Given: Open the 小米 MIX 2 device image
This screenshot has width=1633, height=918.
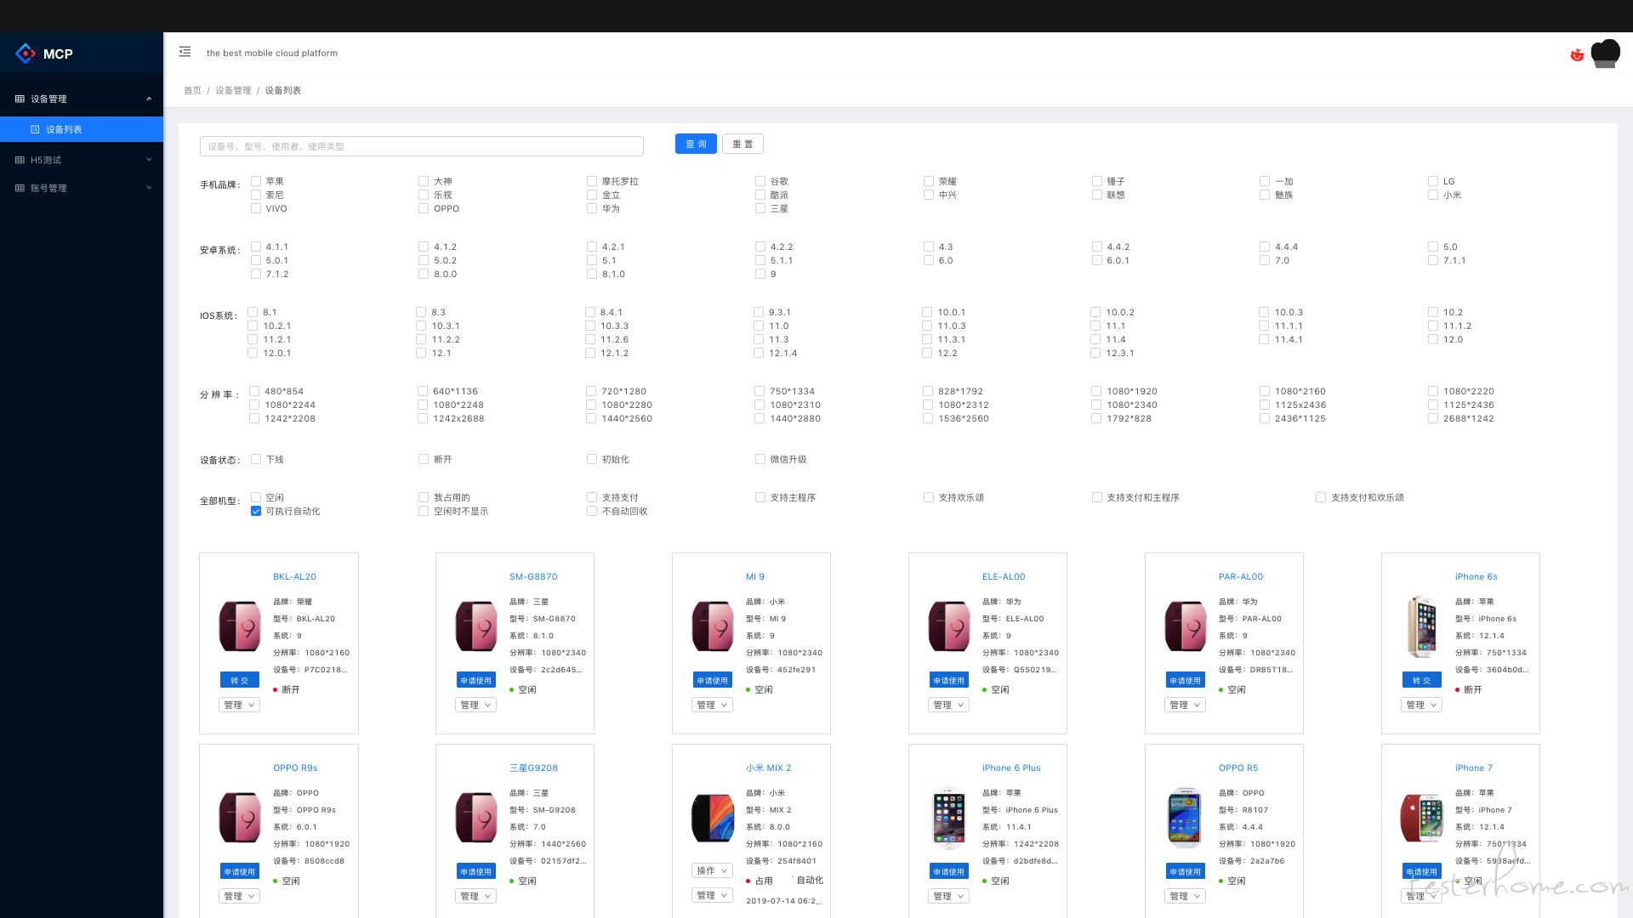Looking at the screenshot, I should point(713,818).
